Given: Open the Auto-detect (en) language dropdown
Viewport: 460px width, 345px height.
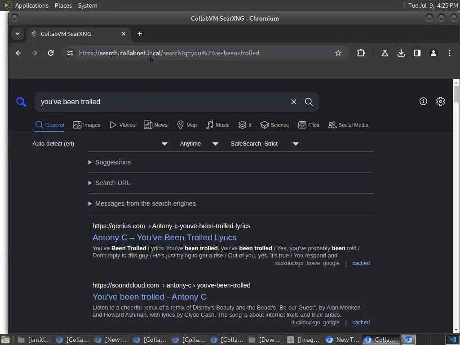Looking at the screenshot, I should pyautogui.click(x=100, y=144).
